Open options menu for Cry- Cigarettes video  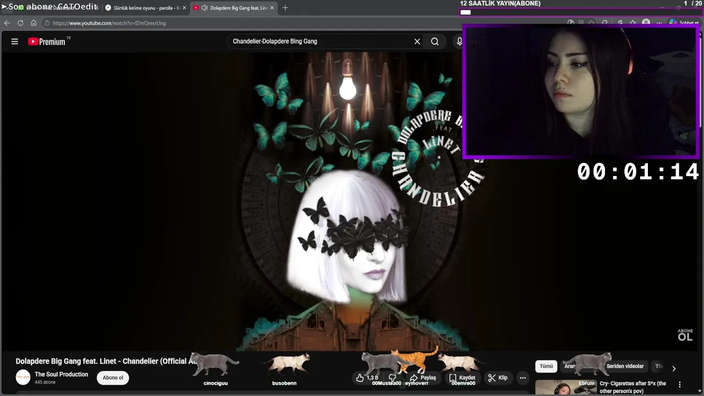pos(680,385)
